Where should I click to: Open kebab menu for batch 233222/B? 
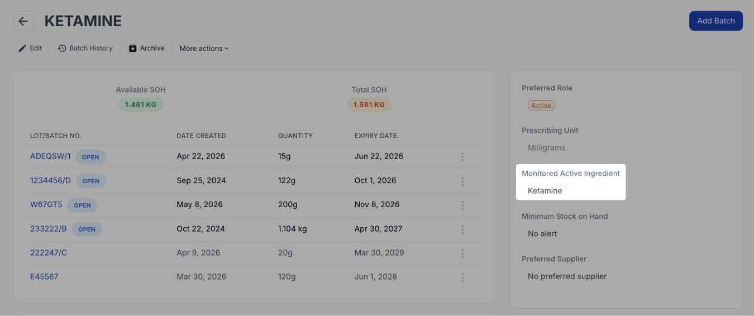pyautogui.click(x=462, y=229)
